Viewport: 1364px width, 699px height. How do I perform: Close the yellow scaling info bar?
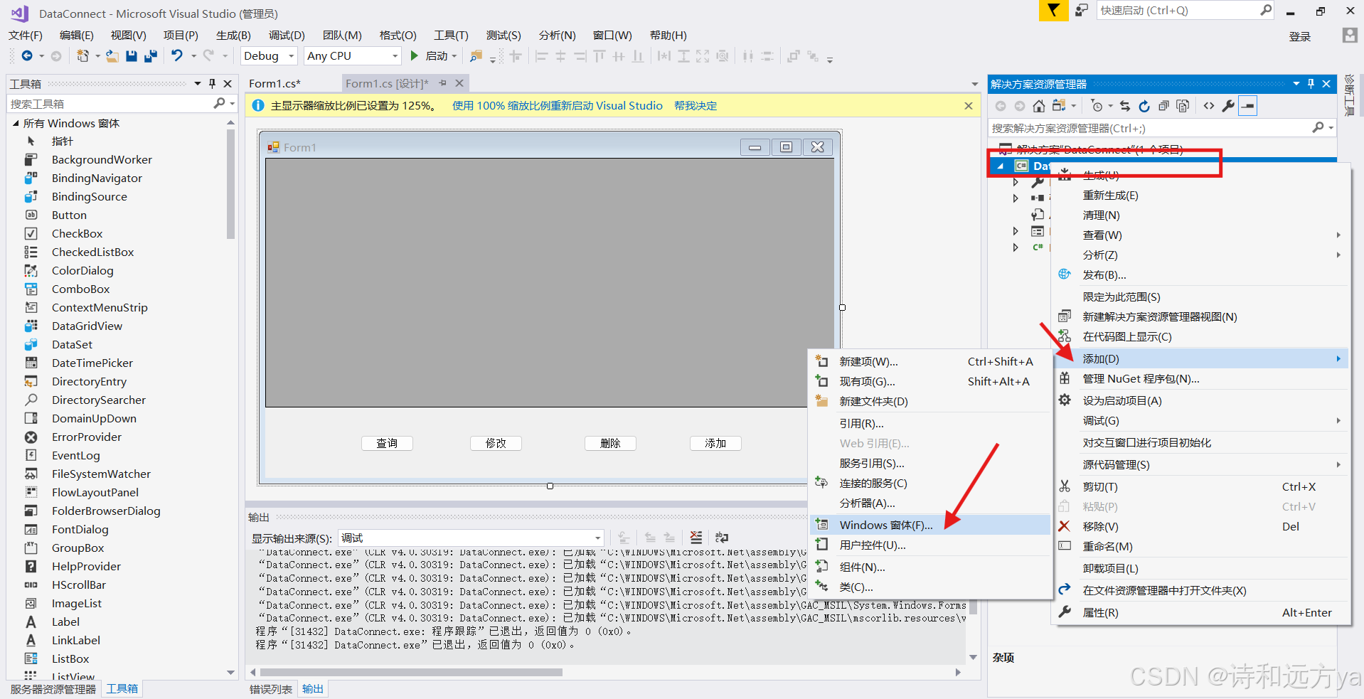tap(969, 106)
